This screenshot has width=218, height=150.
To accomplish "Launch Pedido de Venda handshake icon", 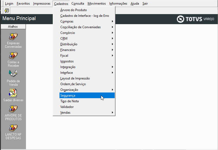I will coord(13,74).
